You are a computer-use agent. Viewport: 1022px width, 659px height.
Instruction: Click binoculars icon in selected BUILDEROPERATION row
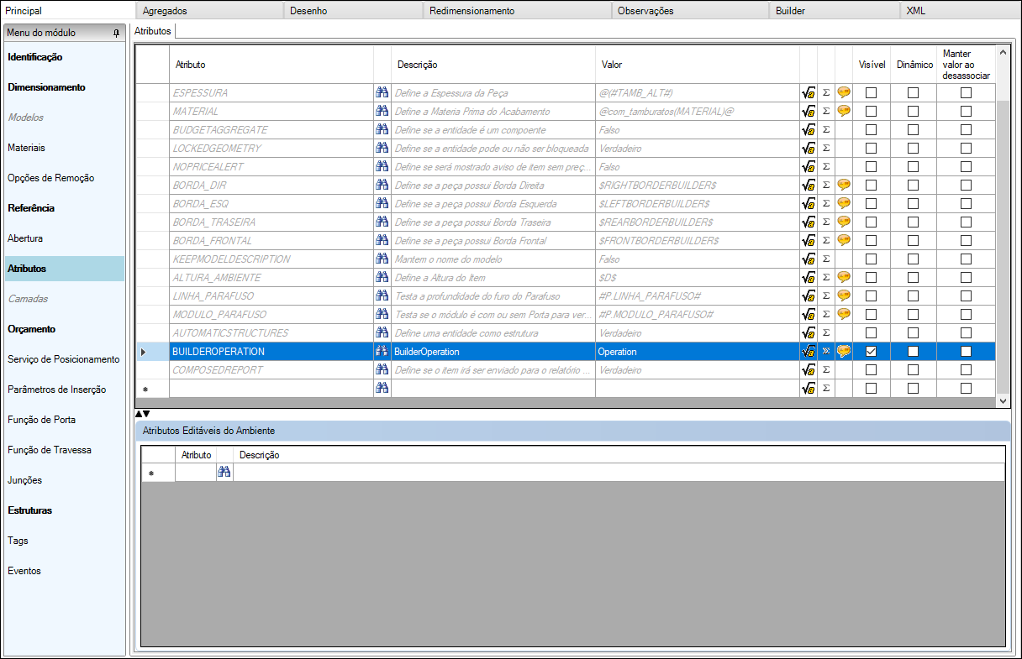(x=382, y=352)
